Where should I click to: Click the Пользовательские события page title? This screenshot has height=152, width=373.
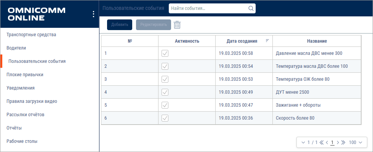pyautogui.click(x=133, y=8)
